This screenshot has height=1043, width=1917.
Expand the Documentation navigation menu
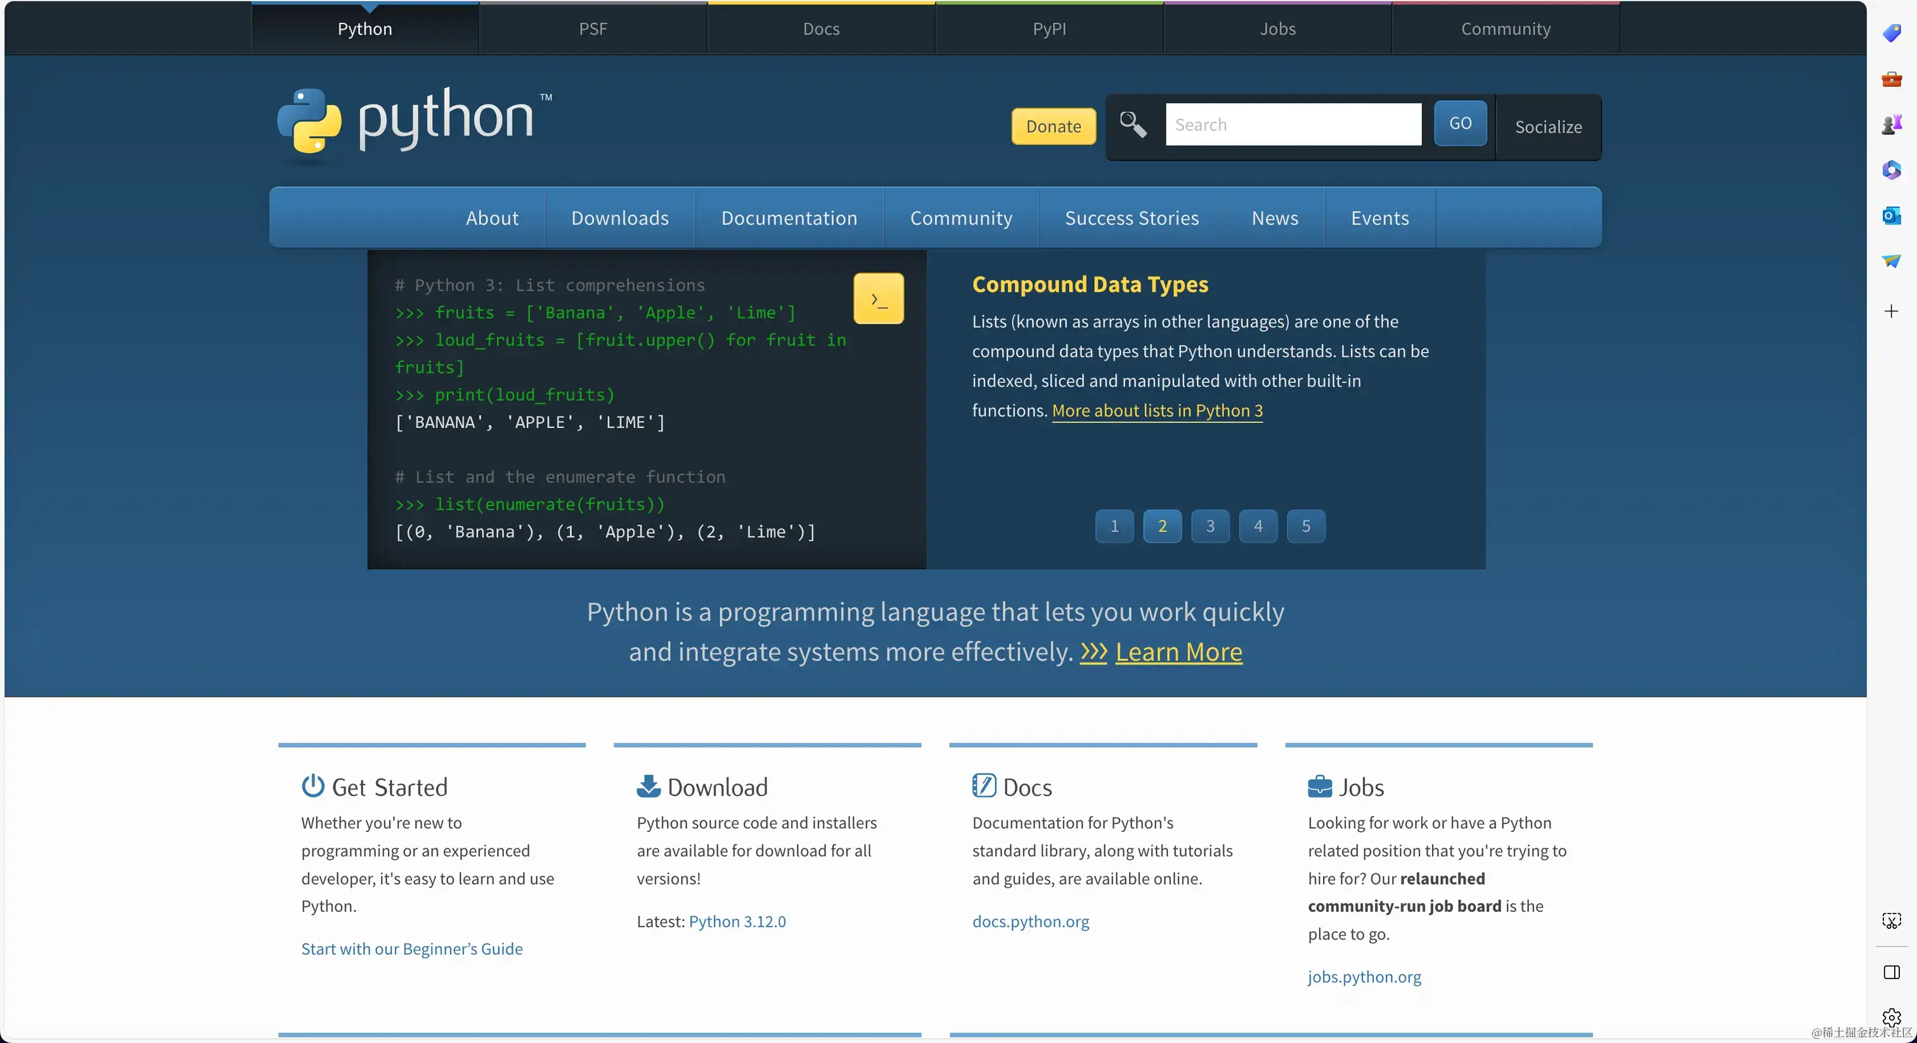coord(789,217)
